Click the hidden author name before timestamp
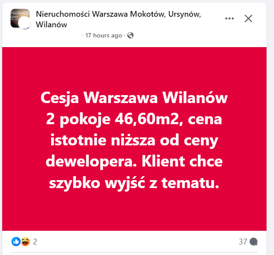The height and width of the screenshot is (255, 274). pyautogui.click(x=59, y=36)
